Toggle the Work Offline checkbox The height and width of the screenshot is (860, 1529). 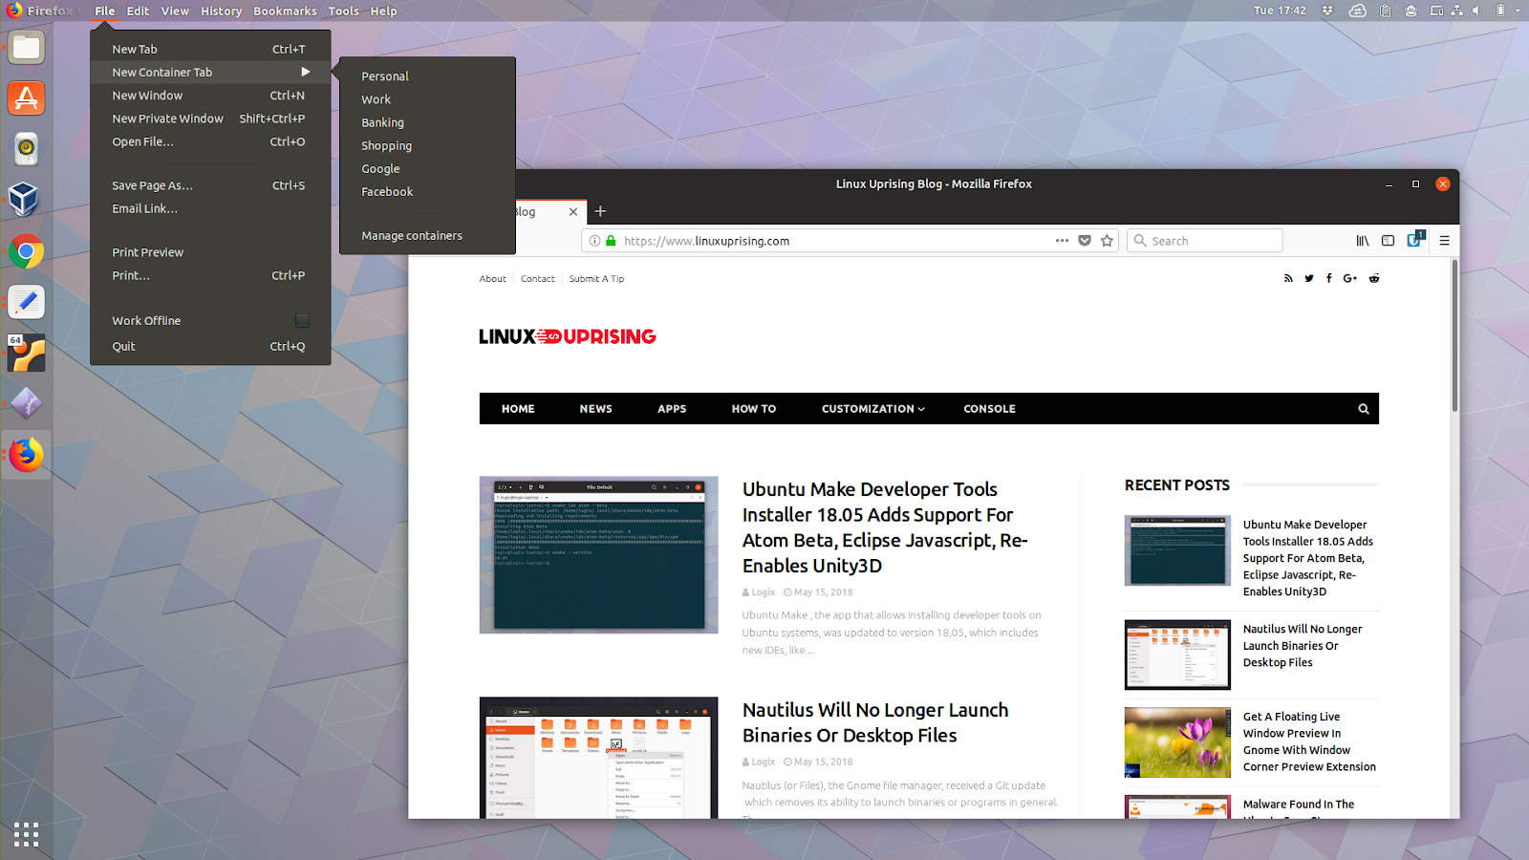[x=302, y=321]
